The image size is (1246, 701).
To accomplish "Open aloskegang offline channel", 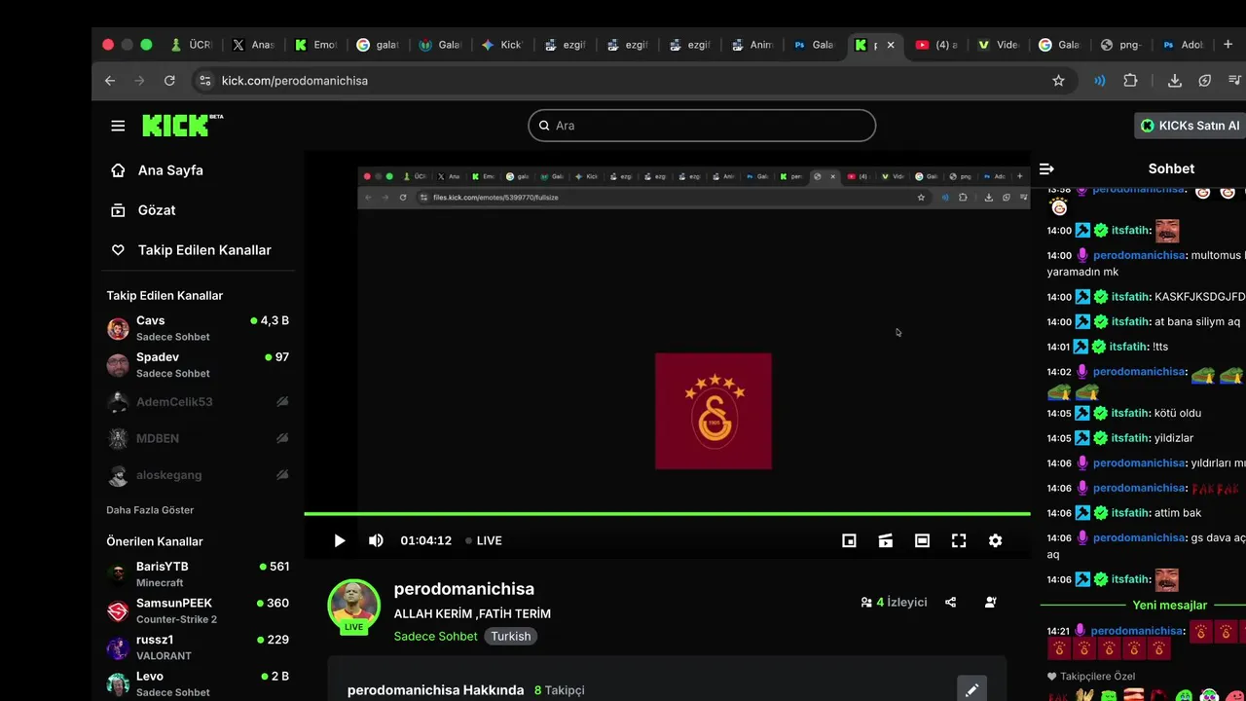I will coord(198,475).
